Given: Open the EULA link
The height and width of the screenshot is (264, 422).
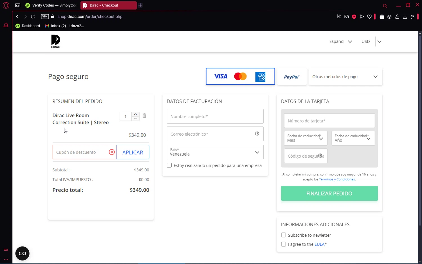Looking at the screenshot, I should 319,244.
